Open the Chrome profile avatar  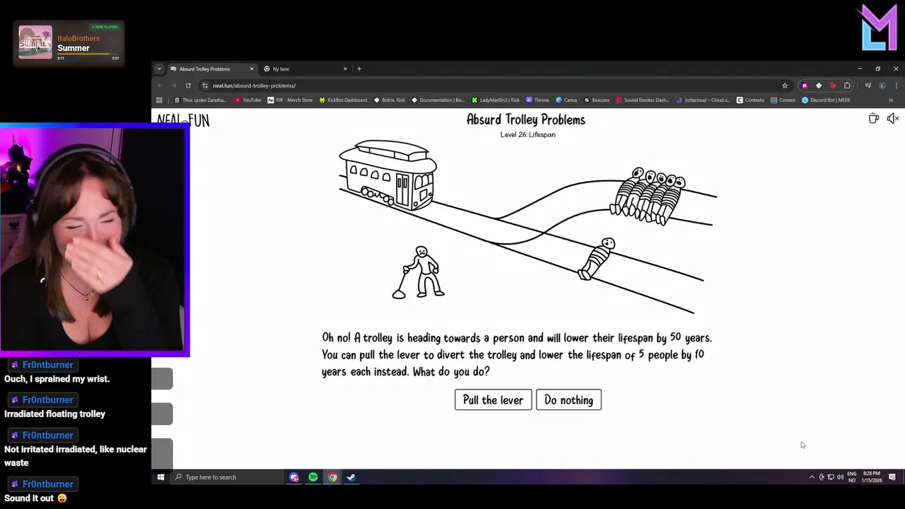coord(882,86)
